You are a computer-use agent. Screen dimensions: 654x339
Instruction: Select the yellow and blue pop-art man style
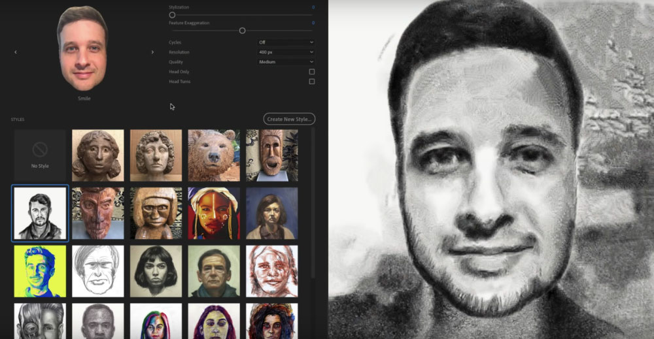point(40,271)
